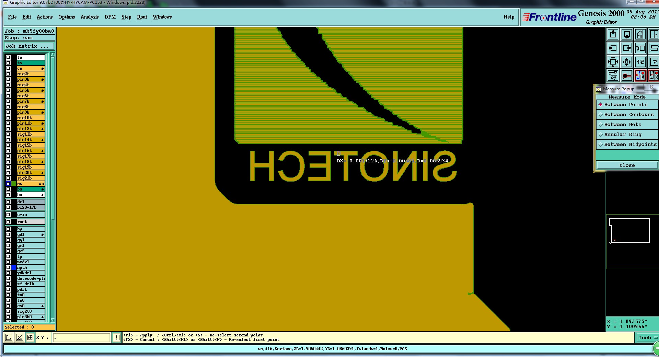
Task: Click the angle-slash icon next to it
Action: point(20,337)
